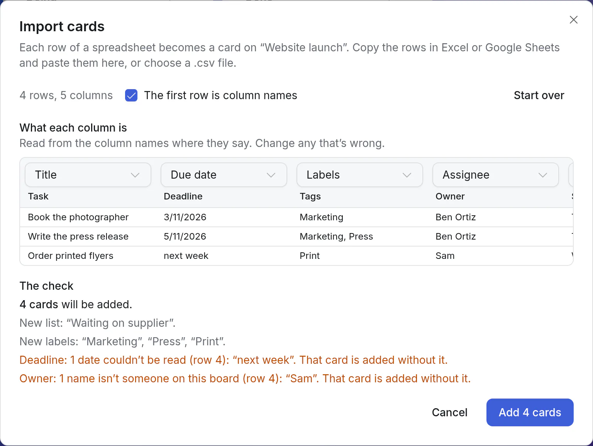Viewport: 593px width, 446px height.
Task: Click the New labels line
Action: coord(122,341)
